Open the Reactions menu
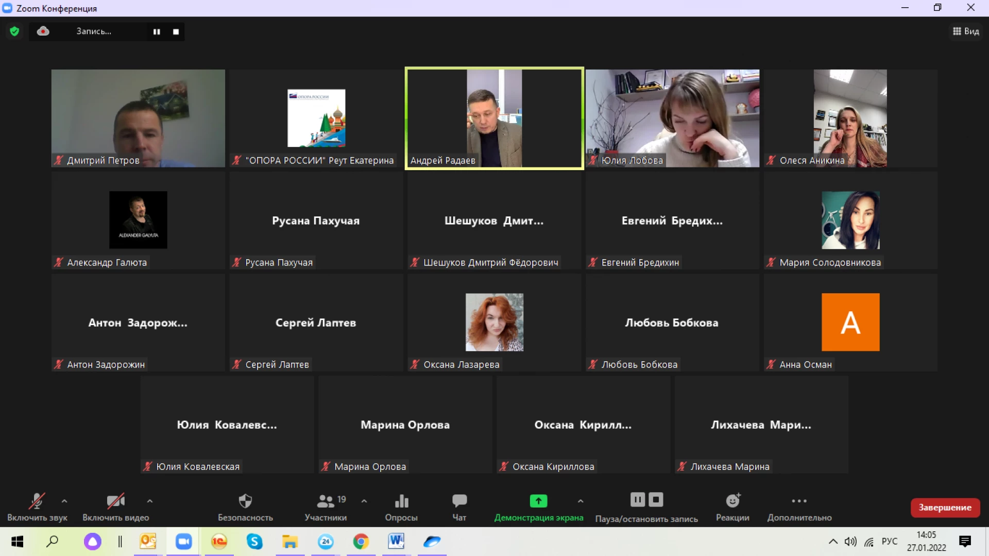The image size is (989, 556). click(x=732, y=501)
